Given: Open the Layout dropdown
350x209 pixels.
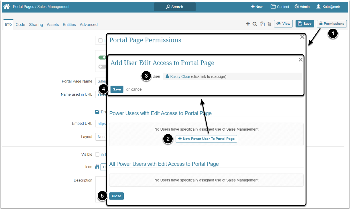Looking at the screenshot, I should 101,137.
